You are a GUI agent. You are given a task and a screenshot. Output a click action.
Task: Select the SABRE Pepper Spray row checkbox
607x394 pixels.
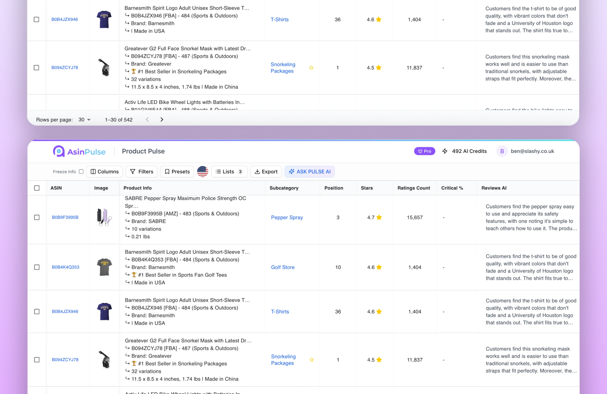(x=37, y=217)
